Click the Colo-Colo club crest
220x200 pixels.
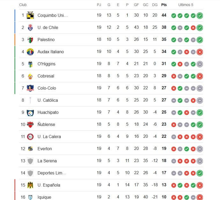tap(30, 88)
